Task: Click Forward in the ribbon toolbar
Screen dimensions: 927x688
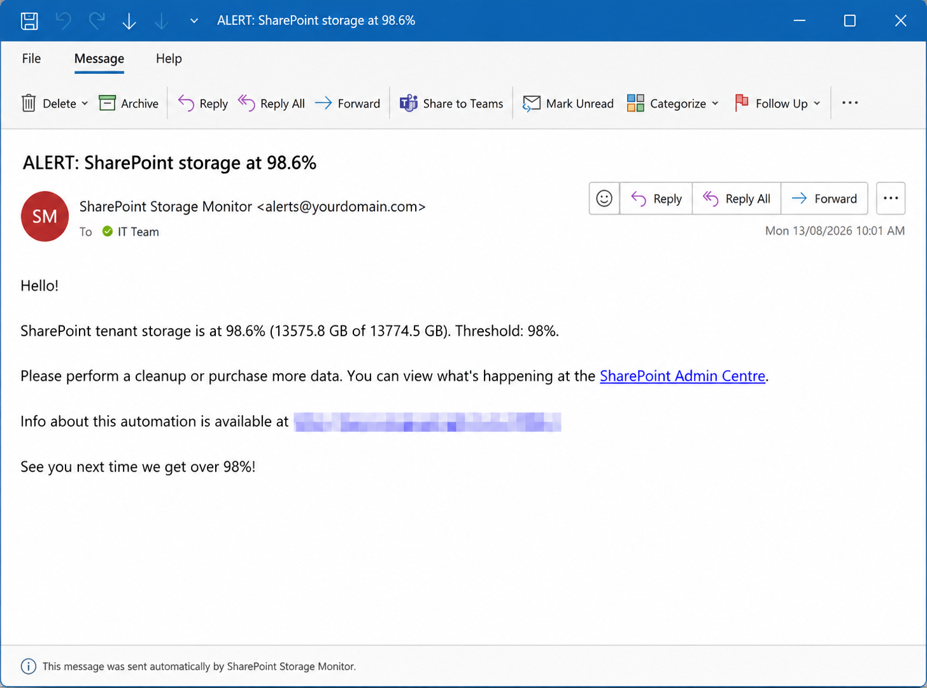Action: point(348,103)
